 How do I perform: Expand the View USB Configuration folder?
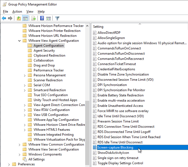pos(25,115)
